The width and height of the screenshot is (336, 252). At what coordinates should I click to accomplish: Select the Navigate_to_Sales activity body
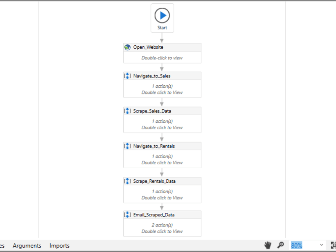pyautogui.click(x=162, y=89)
